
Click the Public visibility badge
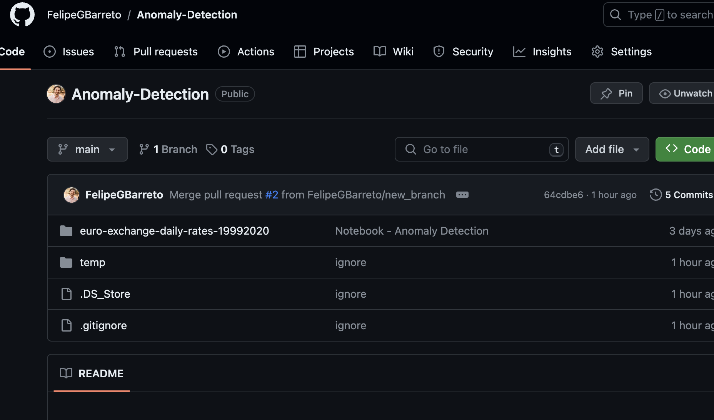tap(235, 94)
